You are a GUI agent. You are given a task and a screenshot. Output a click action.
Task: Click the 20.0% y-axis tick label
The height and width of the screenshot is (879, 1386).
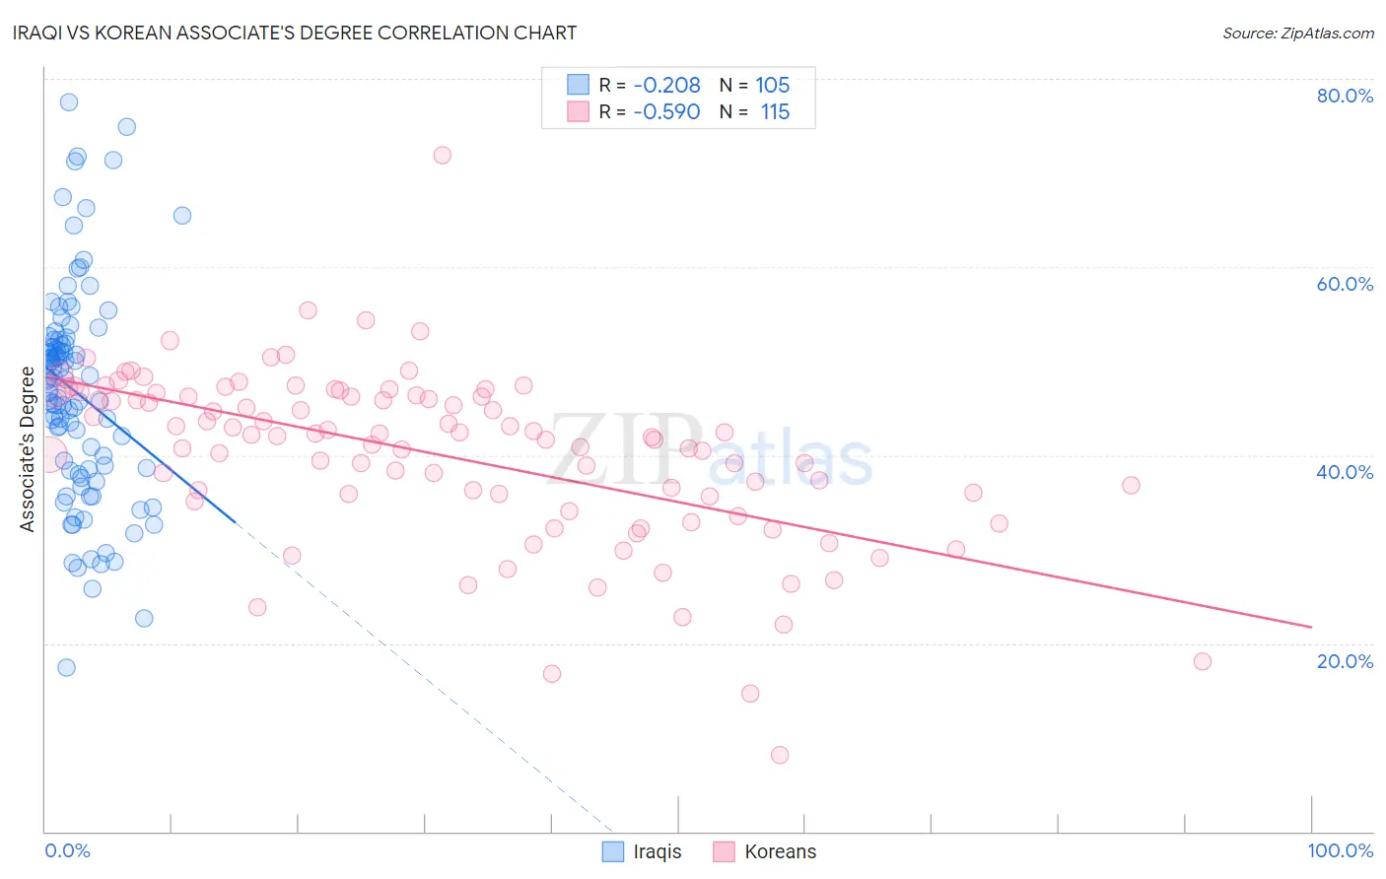click(1345, 661)
